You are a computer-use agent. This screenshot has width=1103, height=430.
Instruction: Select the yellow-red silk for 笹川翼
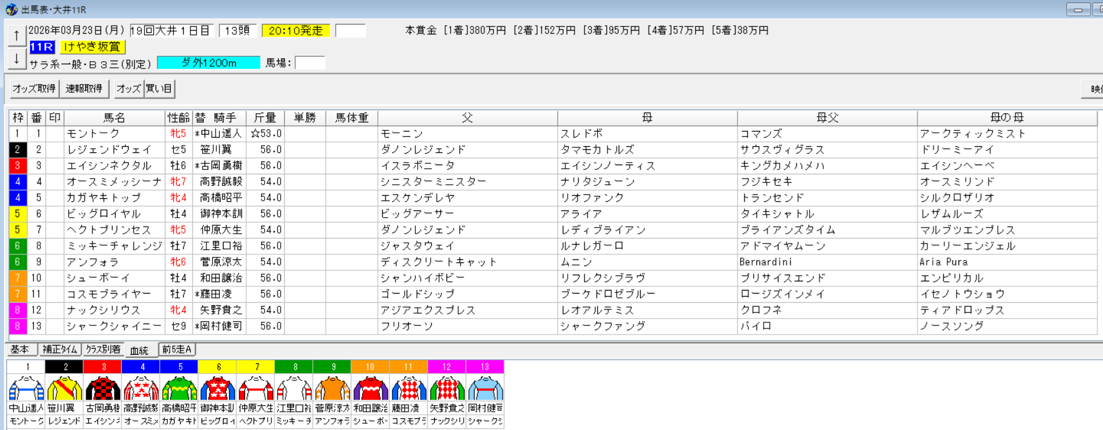tap(64, 388)
